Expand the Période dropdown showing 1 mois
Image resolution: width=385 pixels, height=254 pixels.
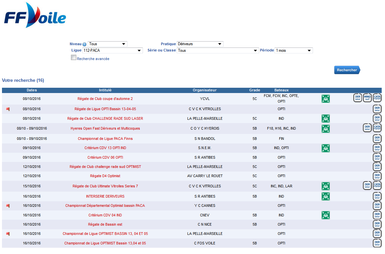coord(294,50)
